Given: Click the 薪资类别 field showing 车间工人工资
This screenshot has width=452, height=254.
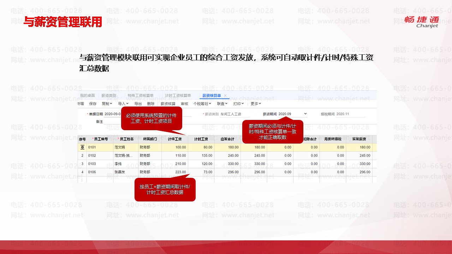Looking at the screenshot, I should 234,114.
